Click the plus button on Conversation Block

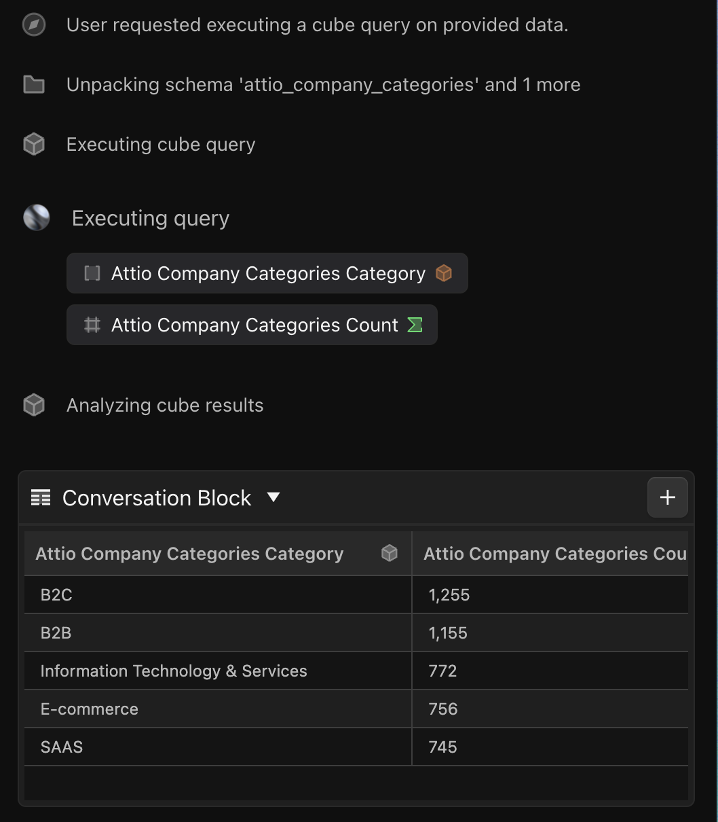[668, 497]
